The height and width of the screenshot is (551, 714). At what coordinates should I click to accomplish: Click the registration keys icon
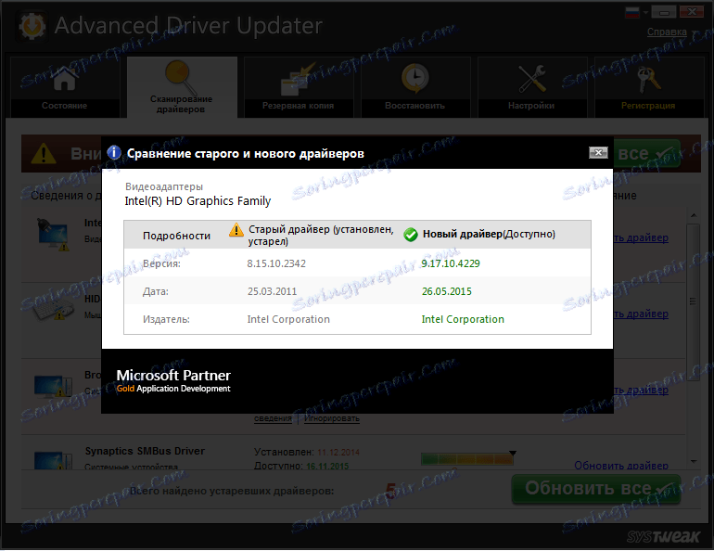tap(648, 79)
